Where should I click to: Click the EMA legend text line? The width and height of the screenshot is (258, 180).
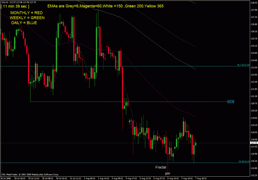[106, 6]
